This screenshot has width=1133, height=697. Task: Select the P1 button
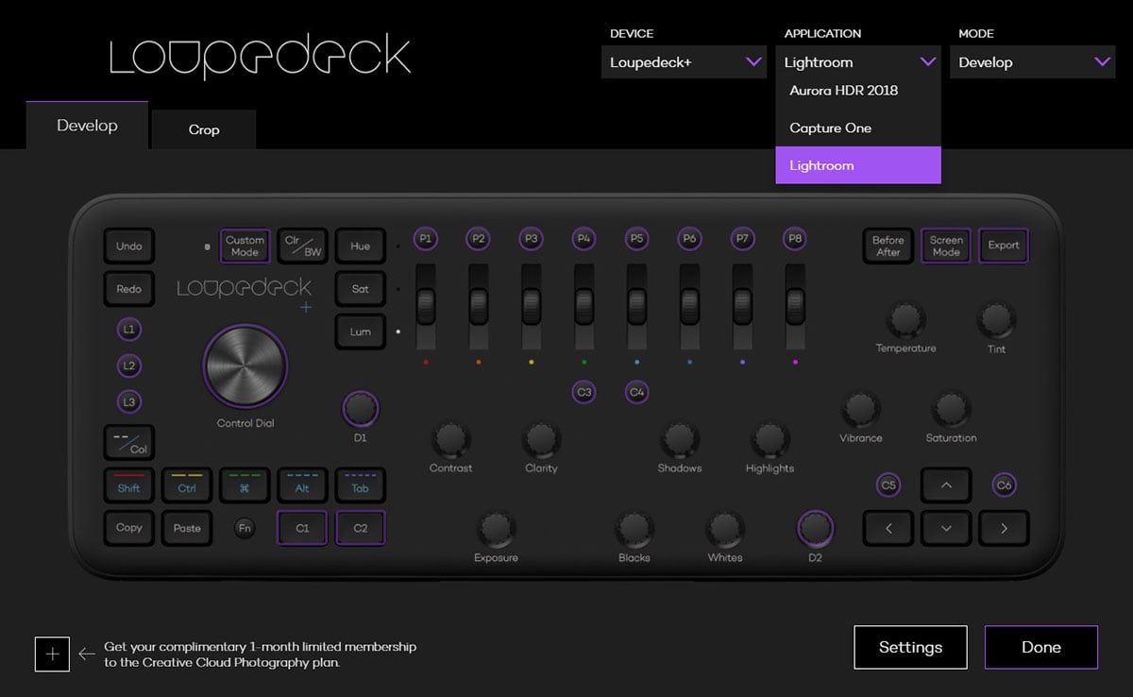click(x=426, y=239)
